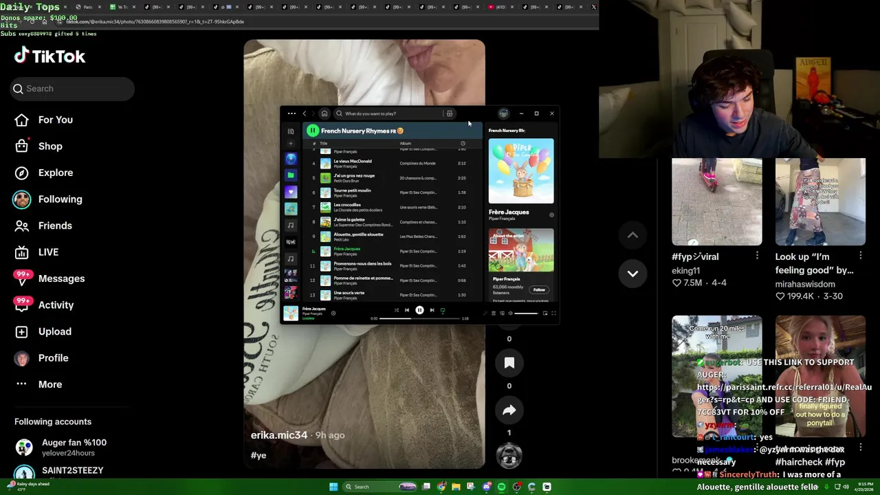Open the "Come run 20 miles" video
Image resolution: width=880 pixels, height=495 pixels.
click(716, 377)
